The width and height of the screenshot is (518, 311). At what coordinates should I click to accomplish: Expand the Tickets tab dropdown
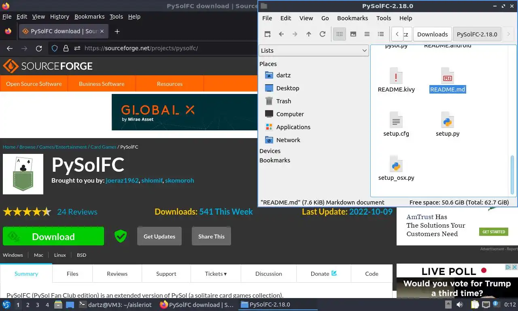(x=216, y=274)
